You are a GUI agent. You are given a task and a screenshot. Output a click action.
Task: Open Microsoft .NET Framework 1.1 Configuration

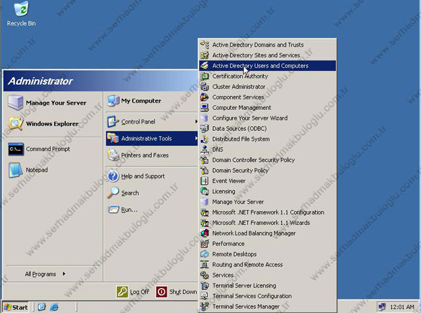[x=268, y=212]
